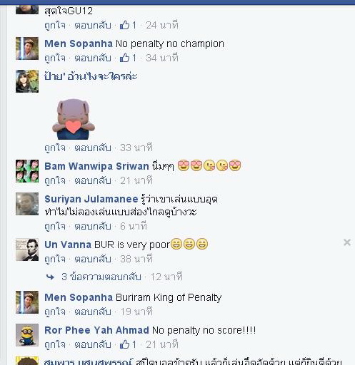Expand 3 replies under Un Vanna comment
Screen dimensions: 355x365
[101, 277]
